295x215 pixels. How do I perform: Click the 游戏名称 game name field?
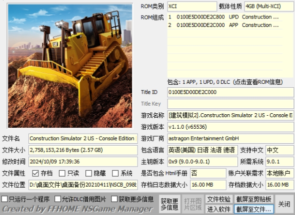click(230, 115)
